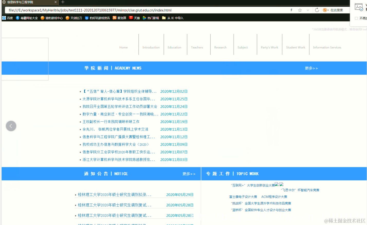Open the 从 IE 中导入 bookmarks folder

click(x=173, y=18)
